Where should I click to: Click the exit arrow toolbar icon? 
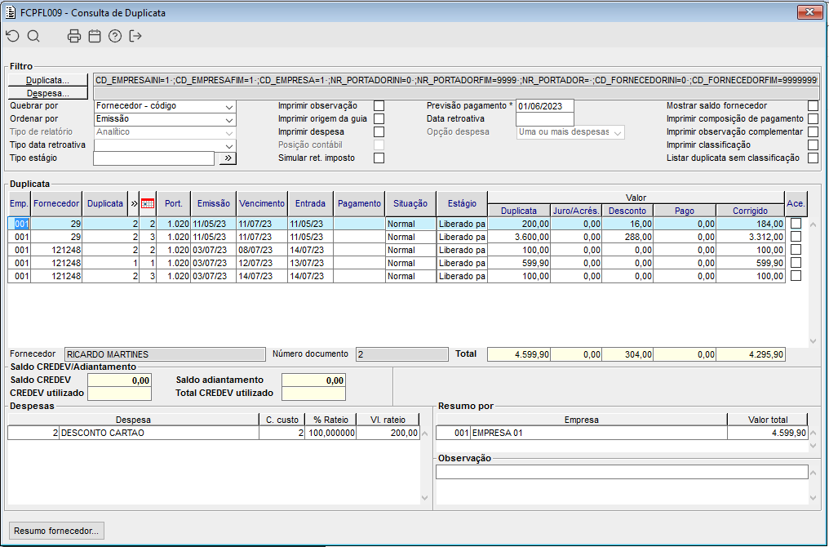tap(135, 36)
